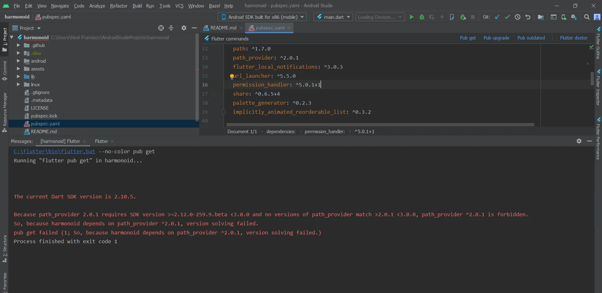Screen dimensions: 602x293
Task: Run the app with green play button
Action: click(x=411, y=17)
